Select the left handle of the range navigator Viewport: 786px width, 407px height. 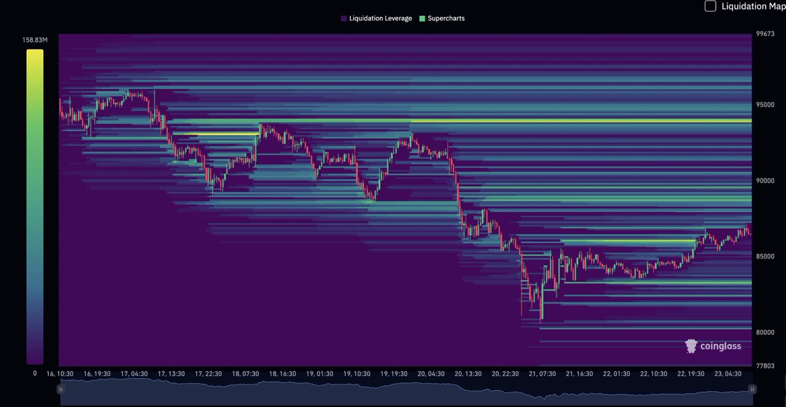pos(60,389)
